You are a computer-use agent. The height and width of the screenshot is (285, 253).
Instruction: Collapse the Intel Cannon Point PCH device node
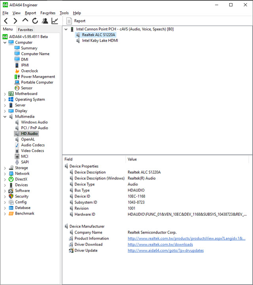(66, 29)
